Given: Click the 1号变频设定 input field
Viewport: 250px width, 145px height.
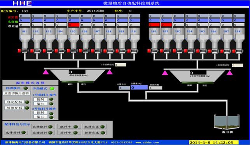Looking at the screenshot, I should tap(121, 65).
